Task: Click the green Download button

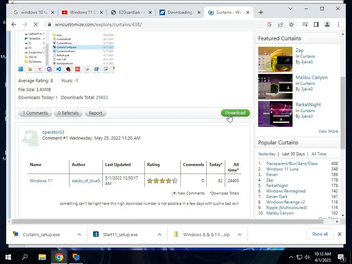Action: [x=235, y=113]
